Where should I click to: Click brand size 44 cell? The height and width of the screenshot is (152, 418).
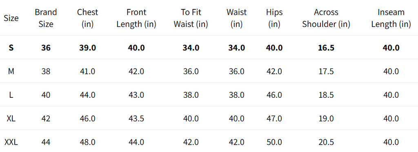click(x=46, y=142)
